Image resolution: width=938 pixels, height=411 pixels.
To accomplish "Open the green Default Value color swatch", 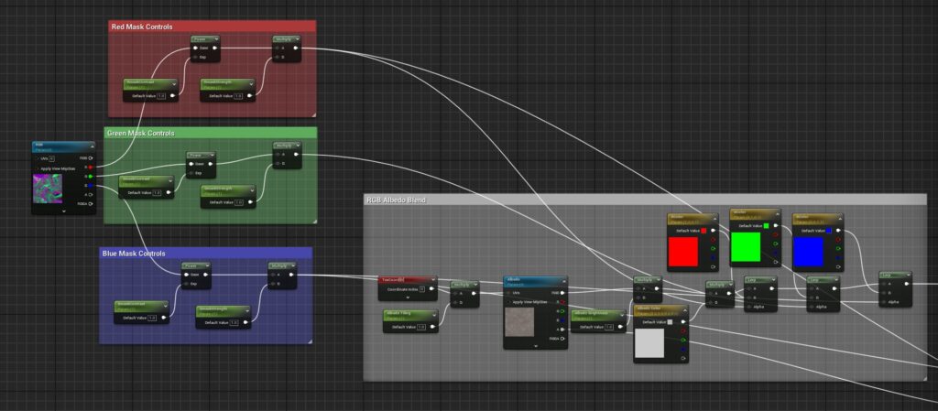I will [x=766, y=226].
